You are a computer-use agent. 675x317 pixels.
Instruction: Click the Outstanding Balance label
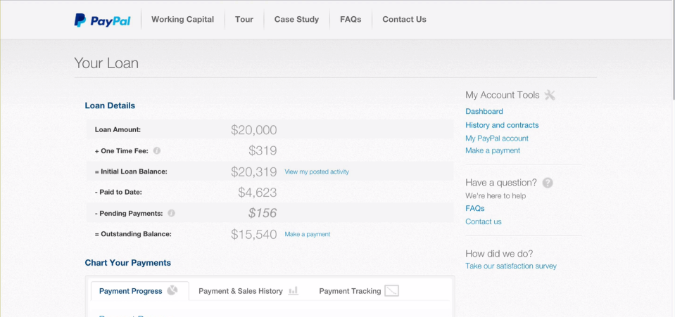[133, 235]
